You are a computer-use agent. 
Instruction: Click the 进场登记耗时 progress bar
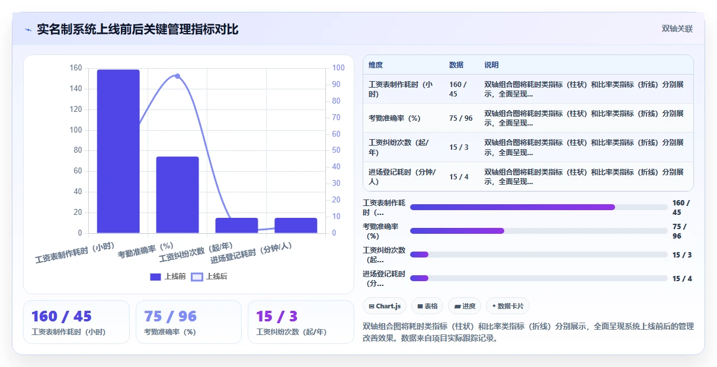click(x=539, y=278)
